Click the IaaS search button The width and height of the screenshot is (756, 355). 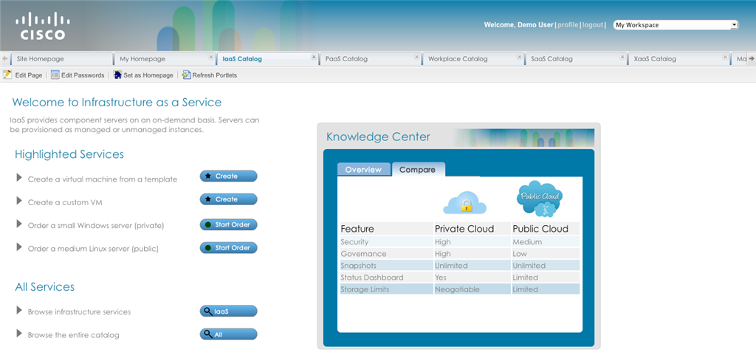point(229,311)
